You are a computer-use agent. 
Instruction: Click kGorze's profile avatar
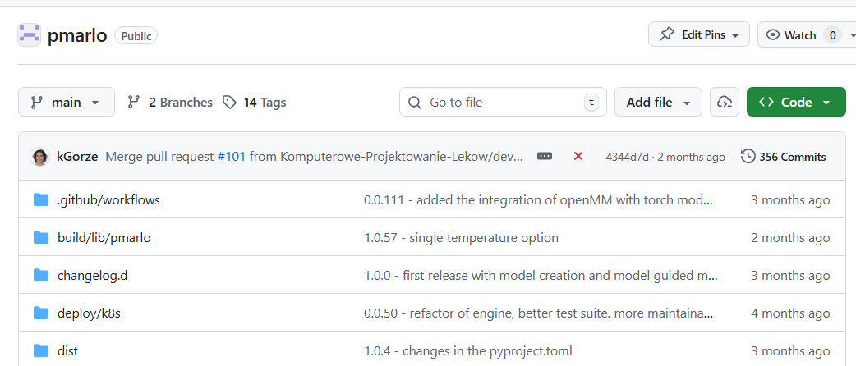(40, 157)
